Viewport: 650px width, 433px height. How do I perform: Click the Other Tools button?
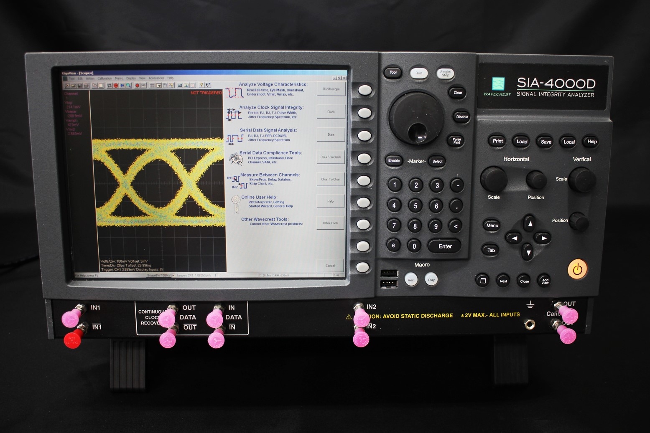(x=330, y=223)
